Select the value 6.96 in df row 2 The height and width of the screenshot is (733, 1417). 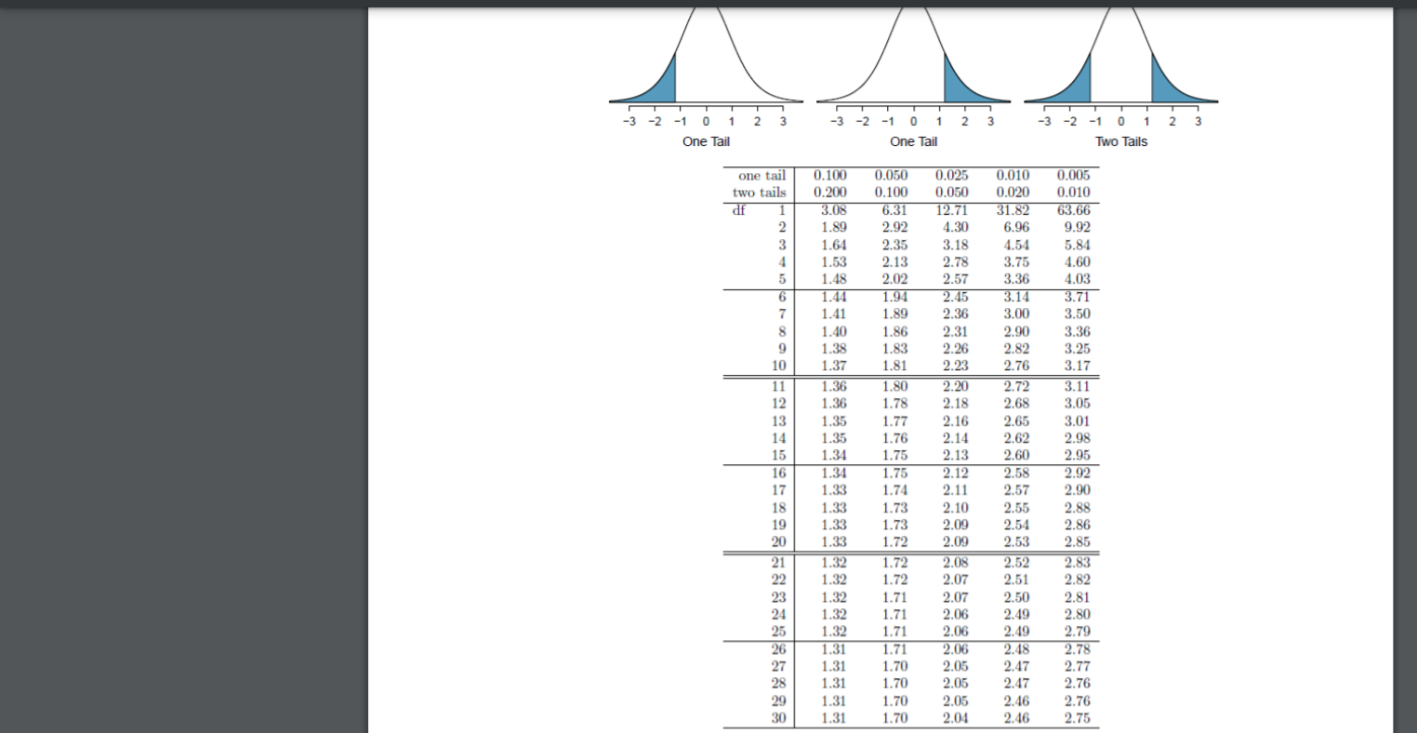(1016, 227)
